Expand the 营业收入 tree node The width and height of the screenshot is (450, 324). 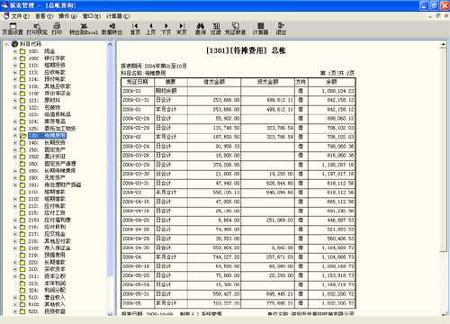[x=14, y=297]
